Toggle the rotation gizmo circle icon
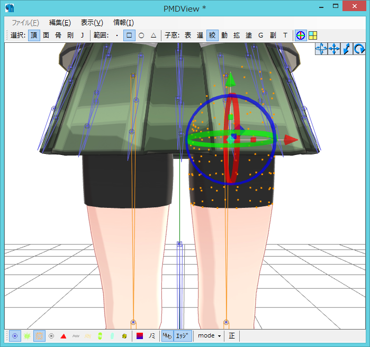This screenshot has width=370, height=347. (x=300, y=35)
